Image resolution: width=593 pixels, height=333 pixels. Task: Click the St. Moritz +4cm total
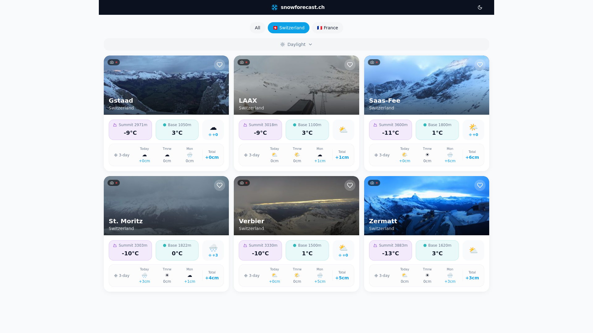pyautogui.click(x=212, y=278)
